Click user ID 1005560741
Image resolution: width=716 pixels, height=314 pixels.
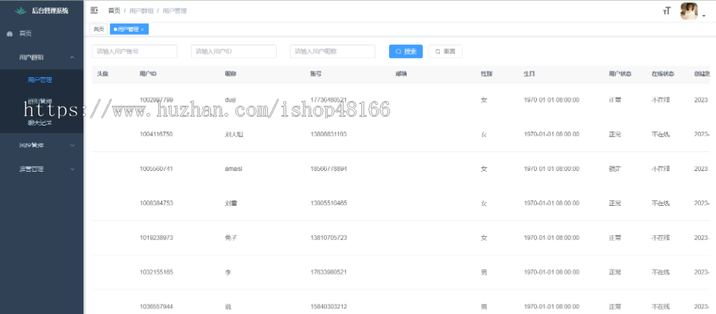click(x=156, y=169)
